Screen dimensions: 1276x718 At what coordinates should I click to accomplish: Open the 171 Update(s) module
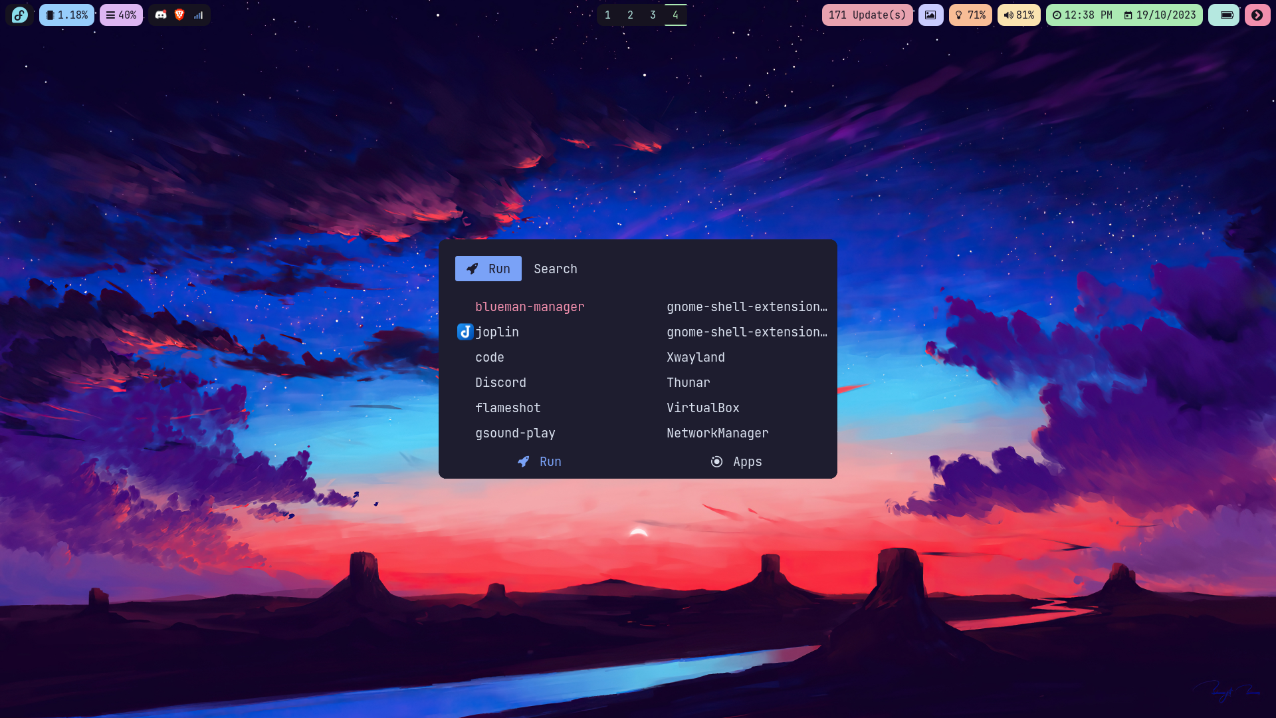tap(867, 15)
